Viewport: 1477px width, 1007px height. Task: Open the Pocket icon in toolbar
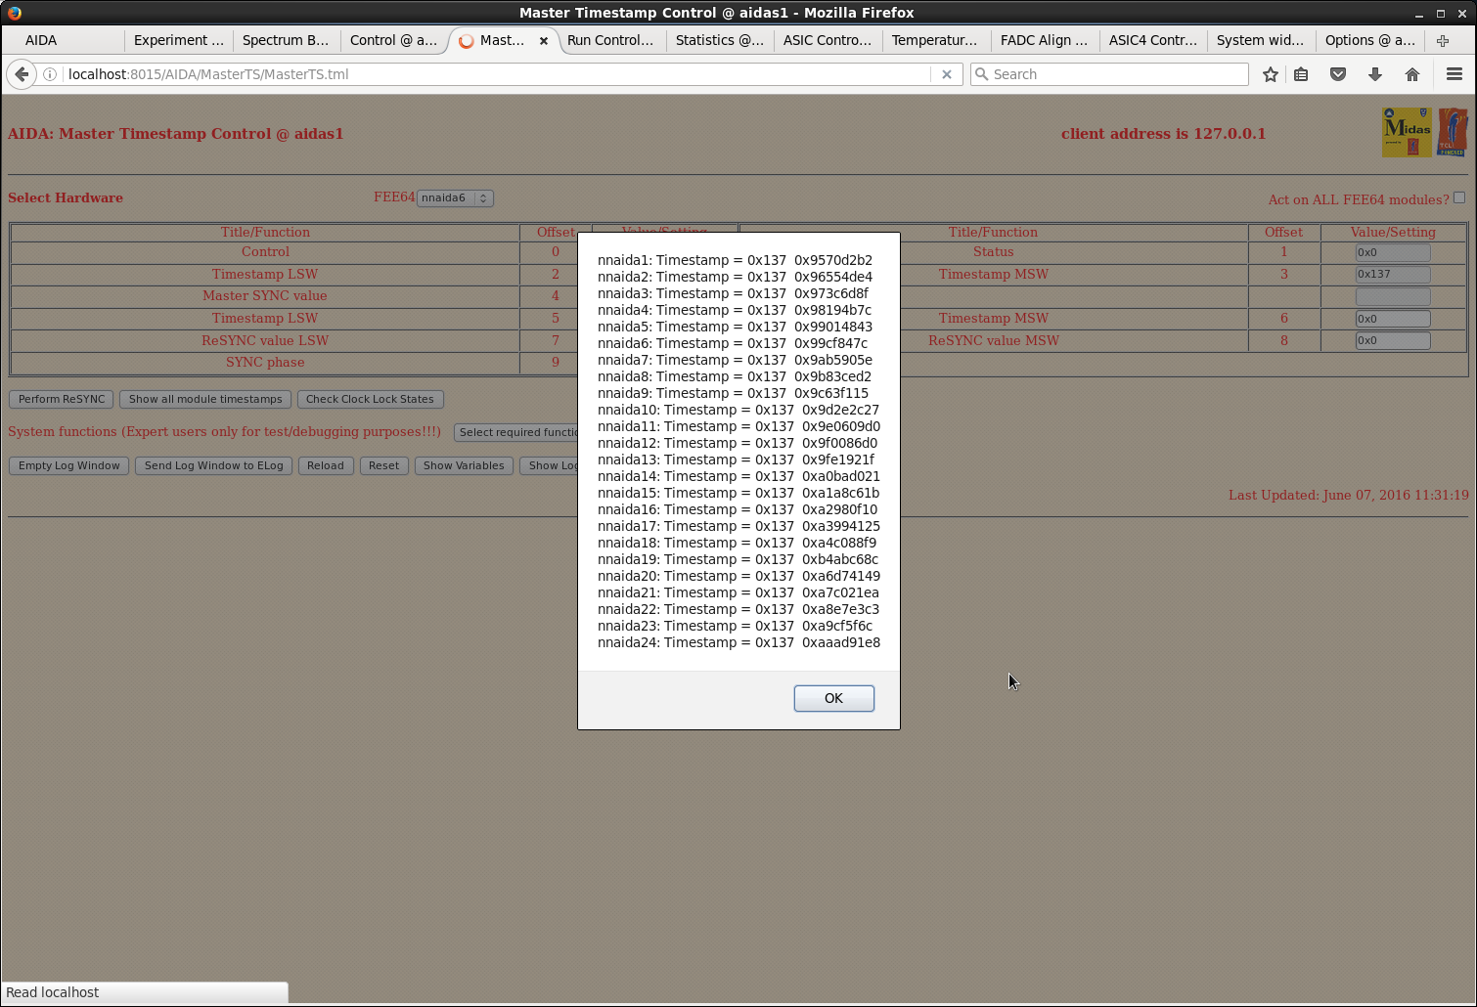coord(1338,74)
